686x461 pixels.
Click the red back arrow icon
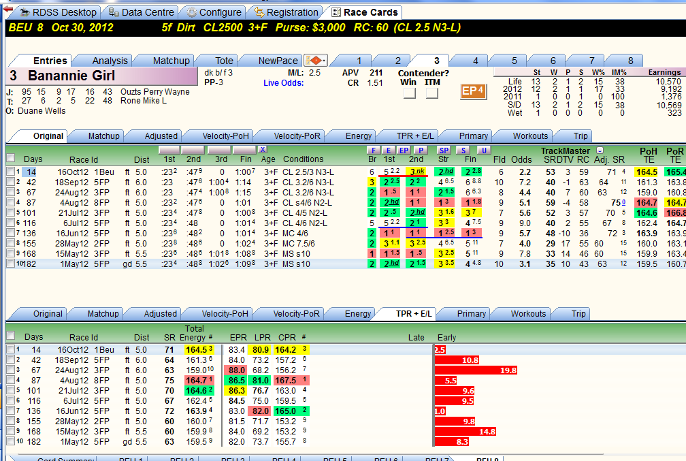tap(7, 10)
